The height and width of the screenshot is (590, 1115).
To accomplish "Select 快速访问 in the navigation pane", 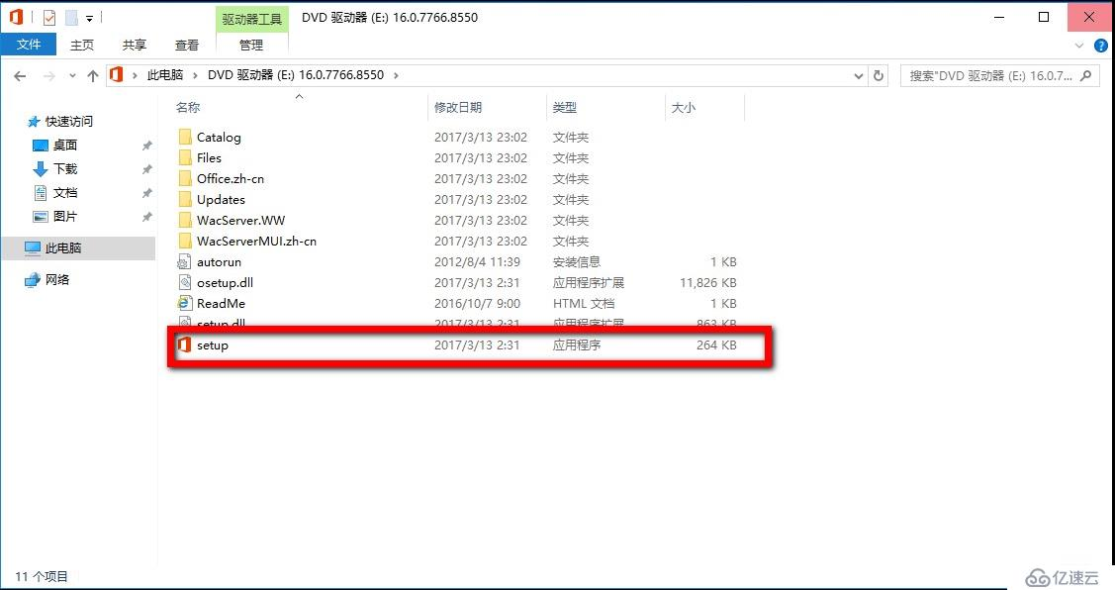I will tap(68, 122).
